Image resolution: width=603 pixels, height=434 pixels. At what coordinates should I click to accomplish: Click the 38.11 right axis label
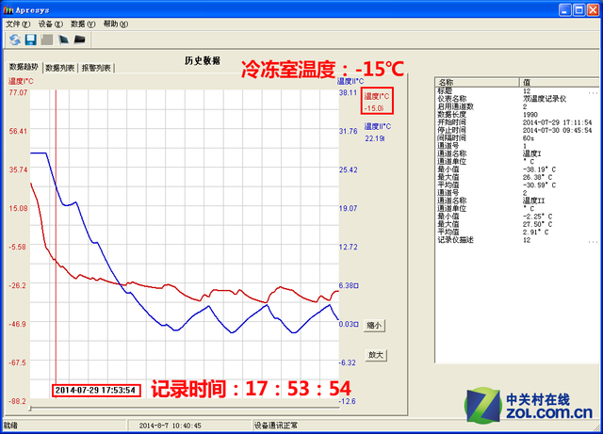point(348,92)
